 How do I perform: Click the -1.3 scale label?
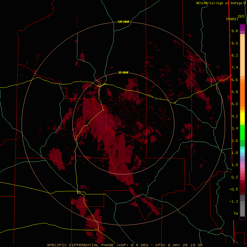[x=234, y=201]
